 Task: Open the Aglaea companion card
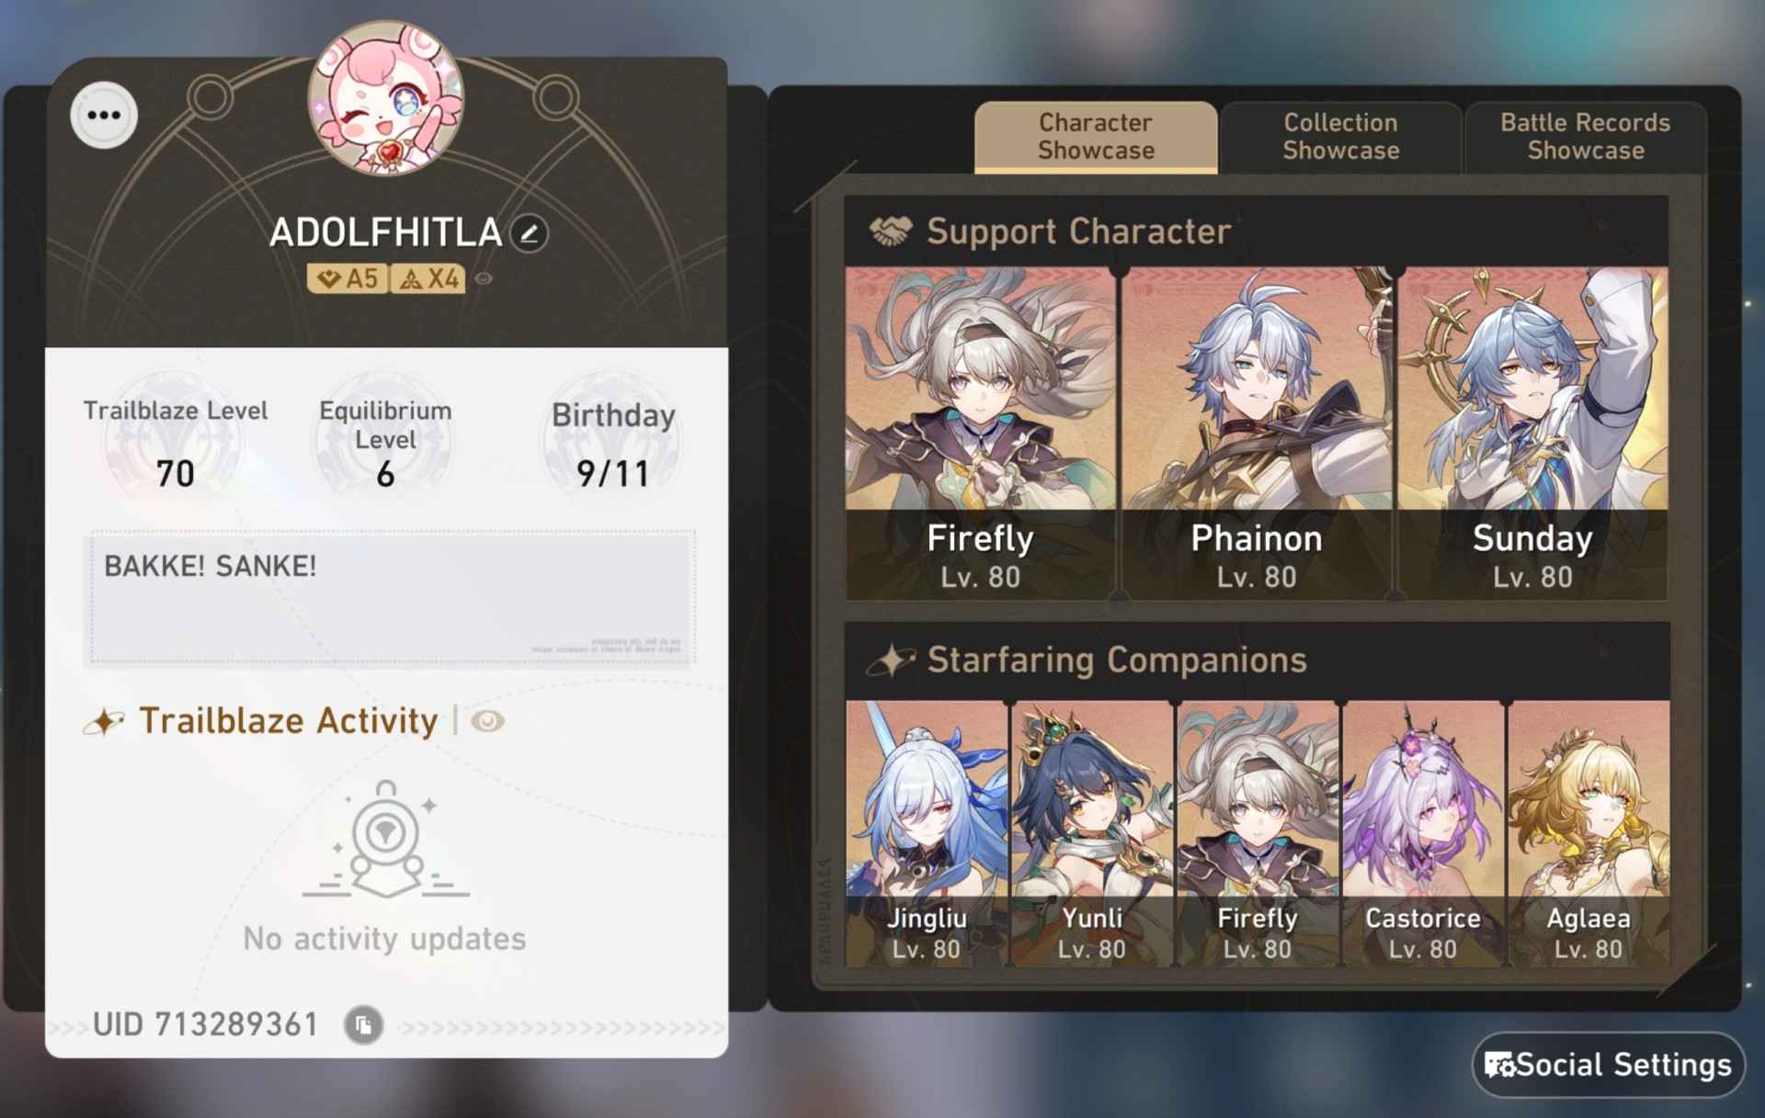[1588, 833]
